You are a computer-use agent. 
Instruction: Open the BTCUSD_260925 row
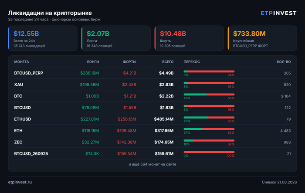click(x=152, y=154)
